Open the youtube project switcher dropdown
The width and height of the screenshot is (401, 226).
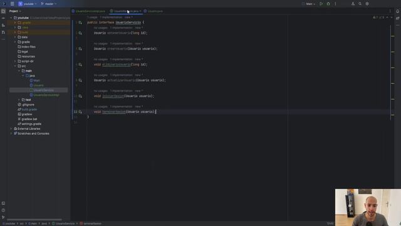click(28, 4)
